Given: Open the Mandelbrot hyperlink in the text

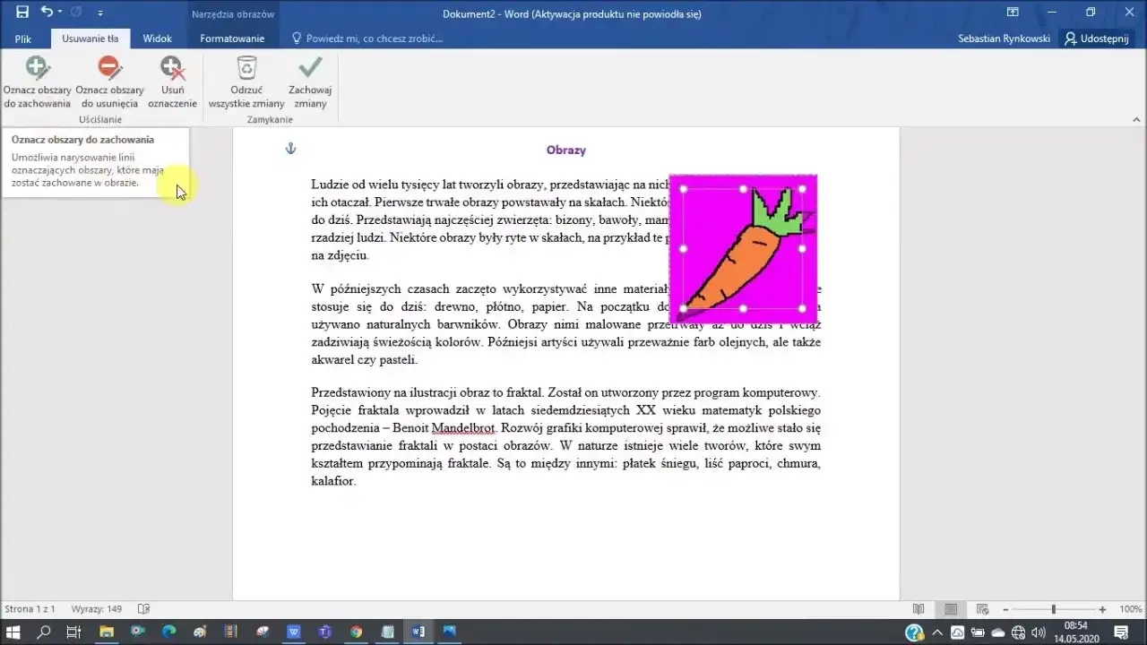Looking at the screenshot, I should [x=462, y=427].
